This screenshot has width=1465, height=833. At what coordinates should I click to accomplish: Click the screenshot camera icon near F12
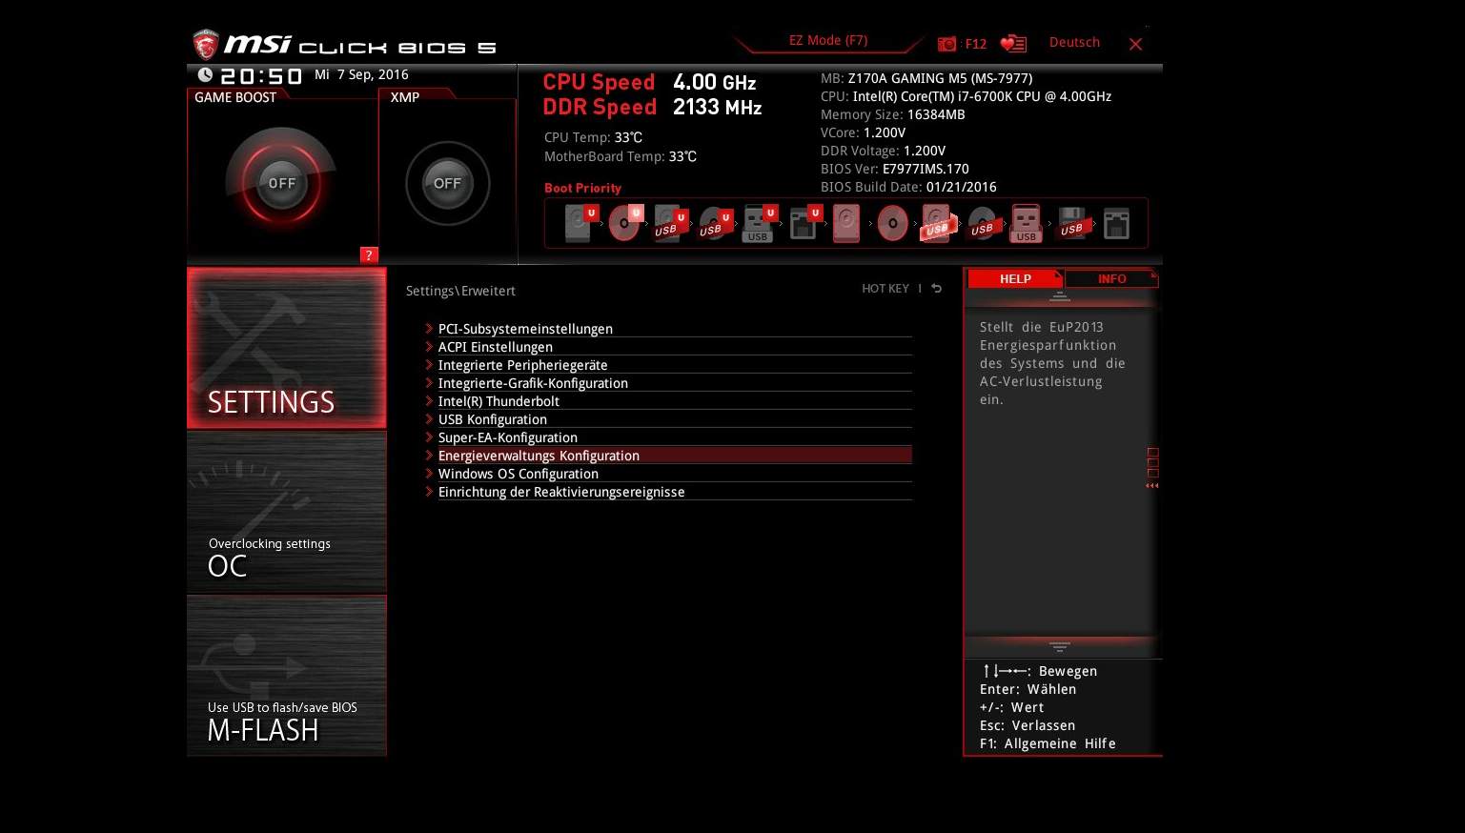pyautogui.click(x=946, y=44)
